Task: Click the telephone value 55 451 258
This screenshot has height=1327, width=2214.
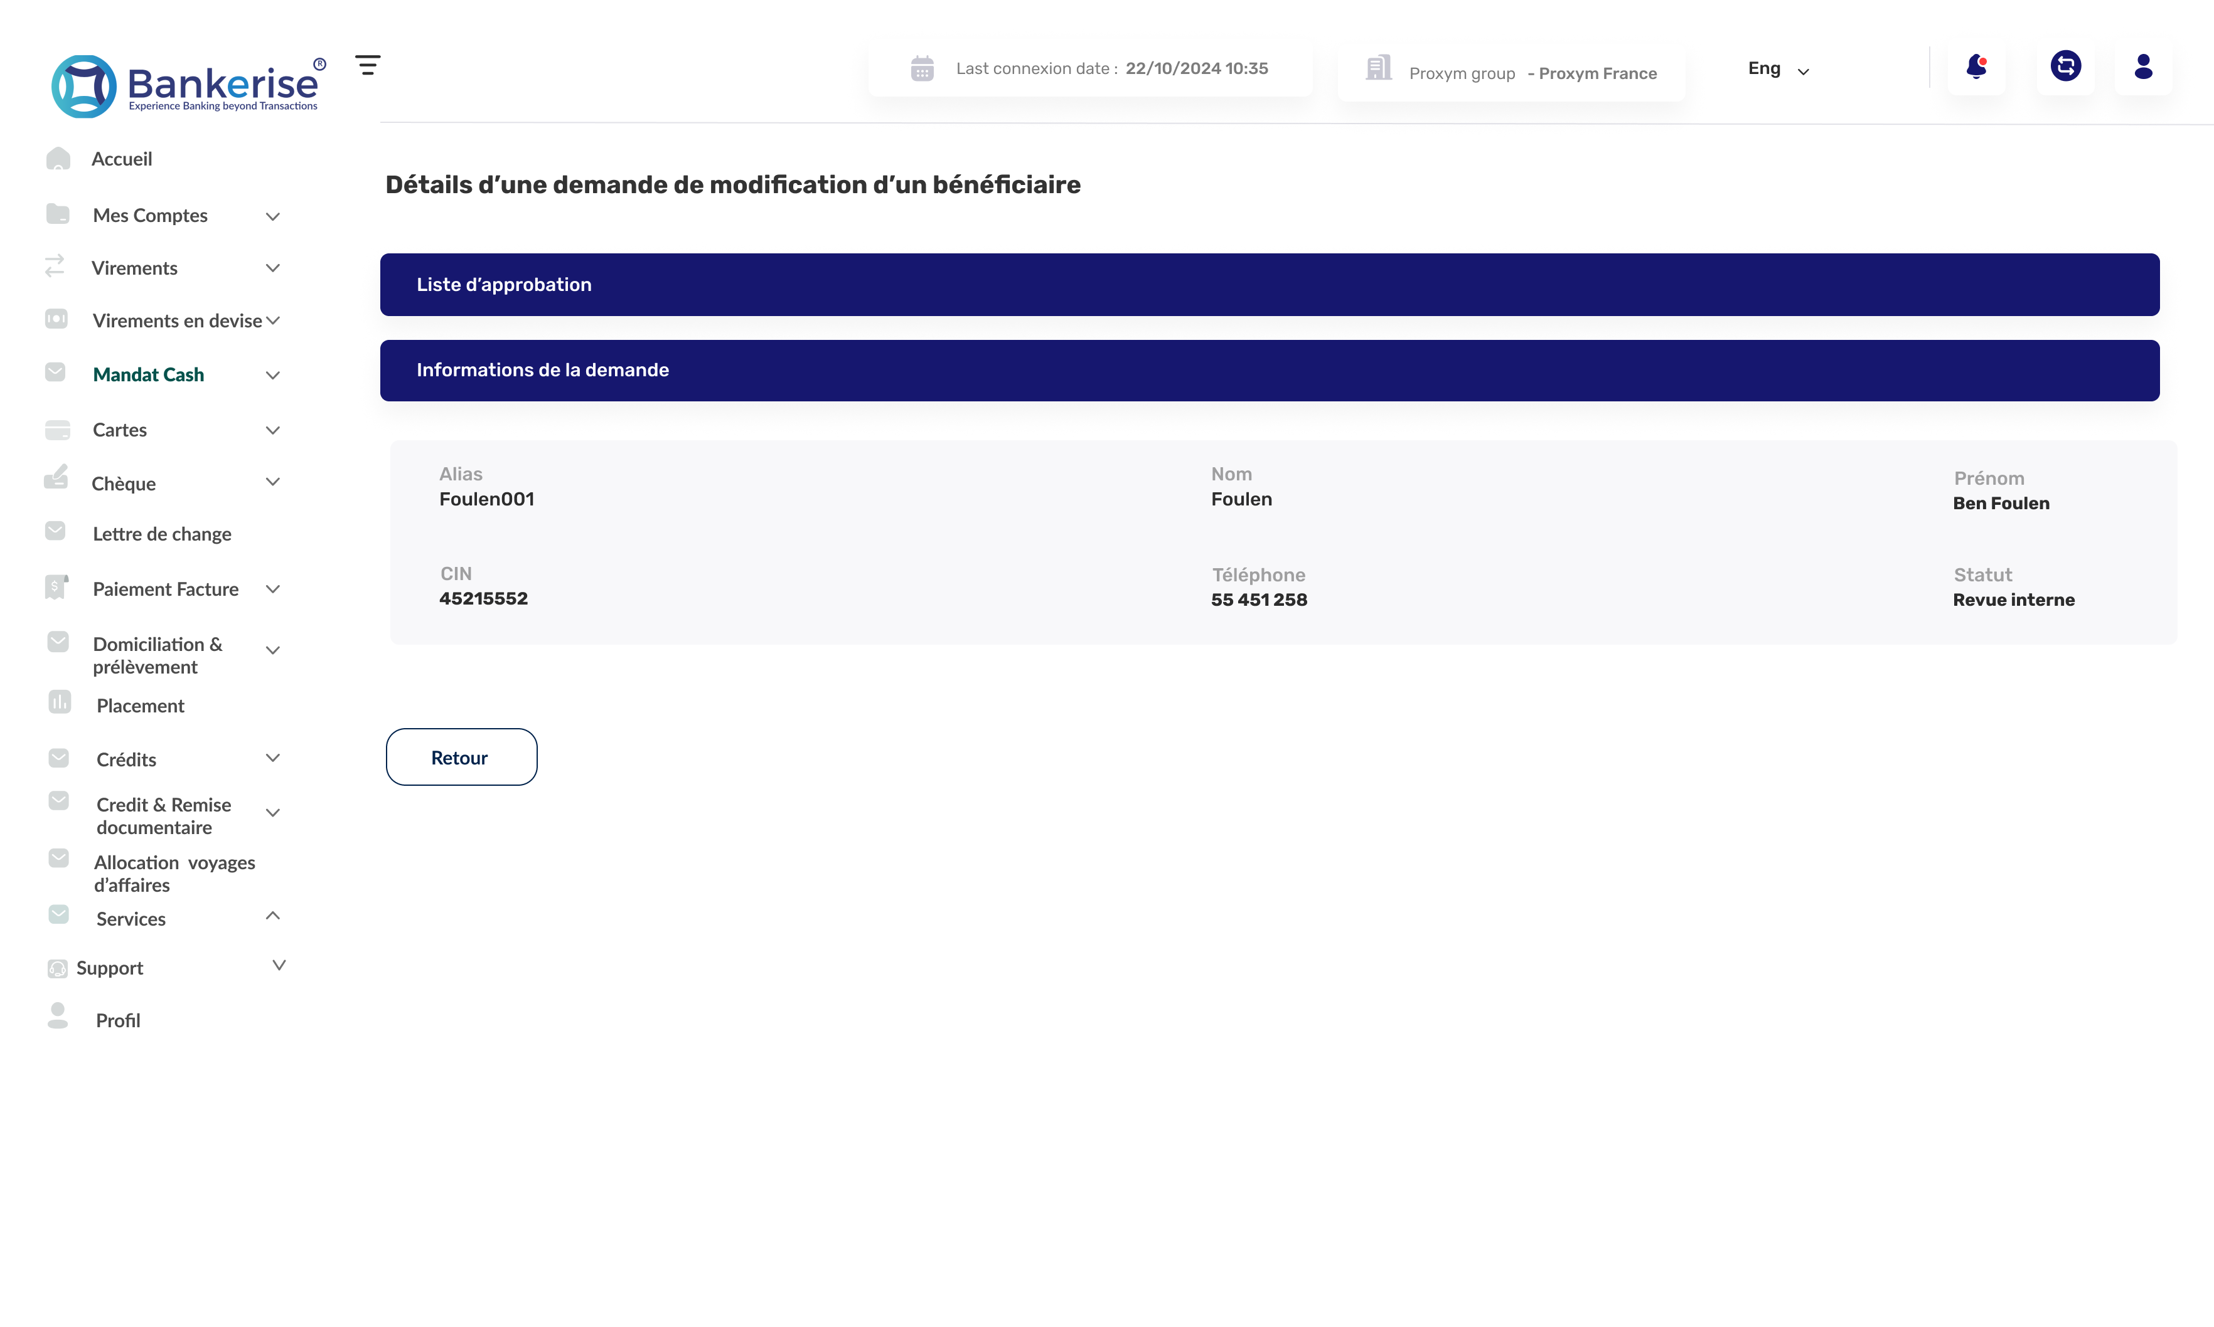Action: (x=1259, y=599)
